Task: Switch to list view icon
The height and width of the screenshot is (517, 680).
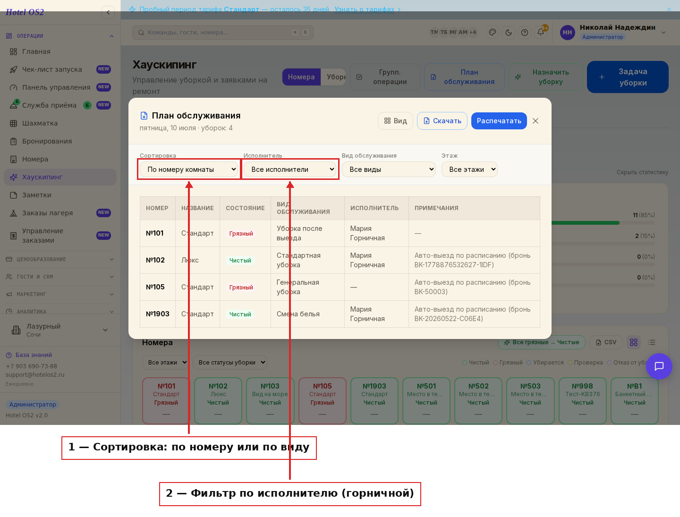Action: pyautogui.click(x=652, y=342)
